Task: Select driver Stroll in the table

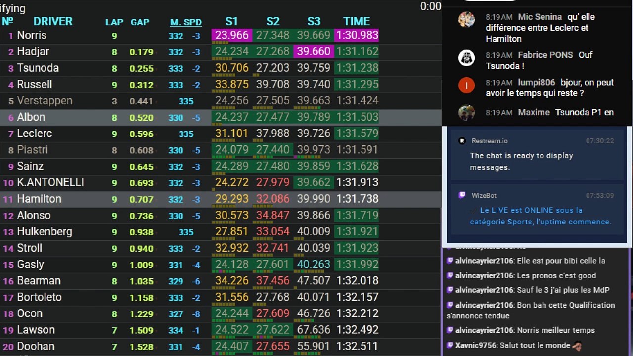Action: click(30, 247)
